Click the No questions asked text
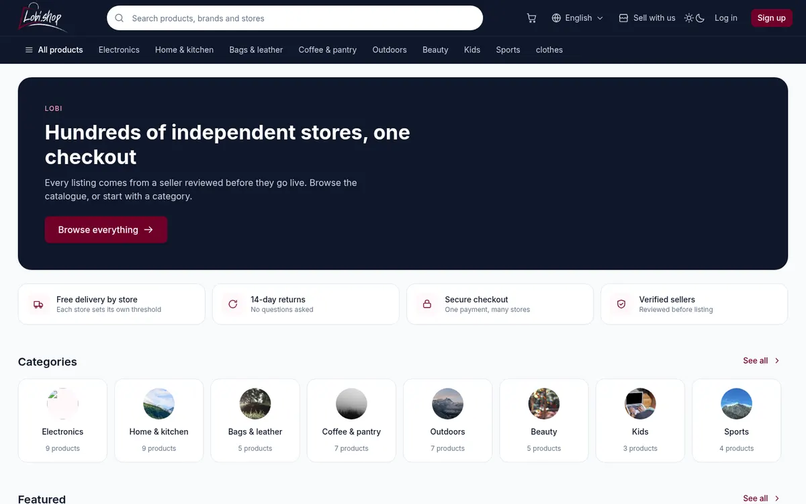This screenshot has width=806, height=504. (282, 310)
